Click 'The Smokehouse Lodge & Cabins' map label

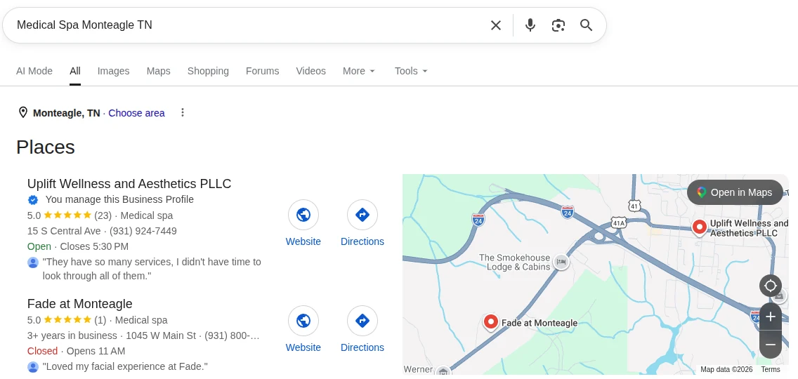pos(514,262)
